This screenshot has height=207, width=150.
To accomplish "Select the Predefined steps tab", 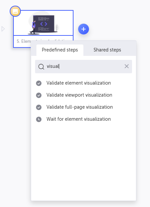I will [x=60, y=50].
